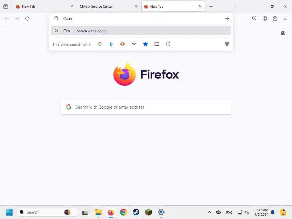Viewport: 292px width, 219px height.
Task: Open the Extensions puzzle icon
Action: click(x=275, y=18)
